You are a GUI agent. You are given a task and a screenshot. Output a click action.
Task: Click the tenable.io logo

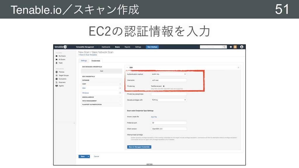click(61, 47)
